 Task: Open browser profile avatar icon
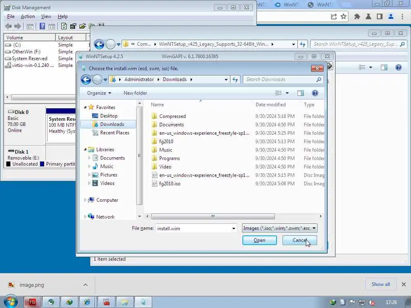coord(391,16)
